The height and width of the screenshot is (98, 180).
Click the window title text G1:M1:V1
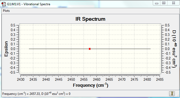point(14,4)
